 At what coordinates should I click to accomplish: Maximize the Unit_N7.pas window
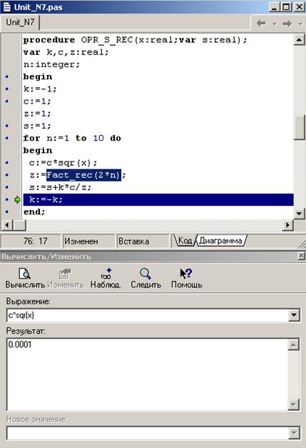[x=286, y=7]
